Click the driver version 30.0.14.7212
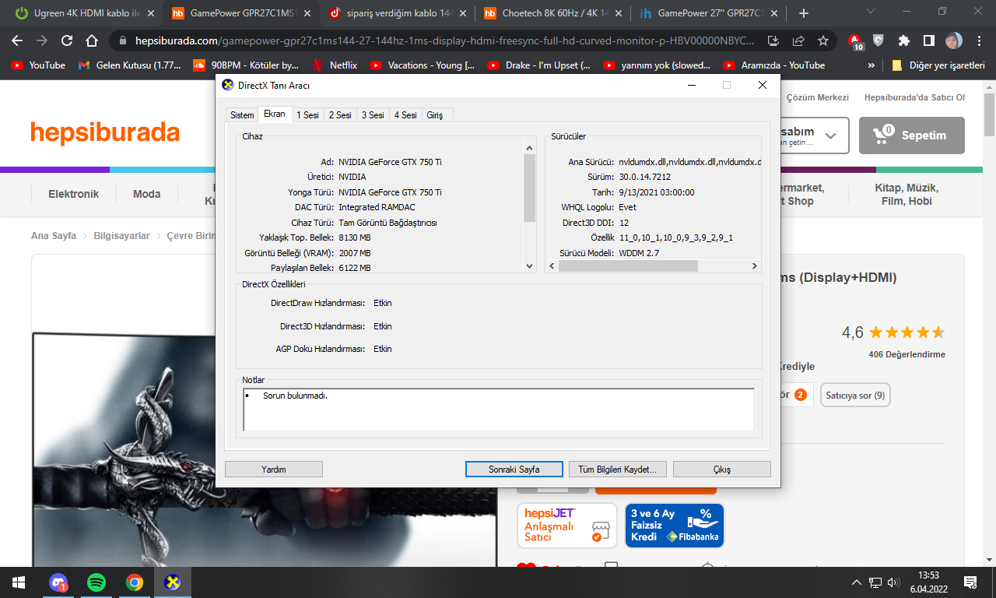This screenshot has width=996, height=598. point(645,177)
